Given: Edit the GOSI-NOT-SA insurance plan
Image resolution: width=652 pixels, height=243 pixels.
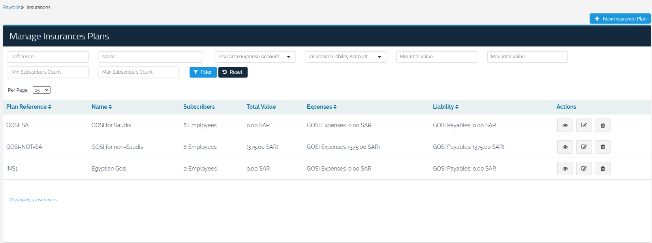Looking at the screenshot, I should 584,147.
